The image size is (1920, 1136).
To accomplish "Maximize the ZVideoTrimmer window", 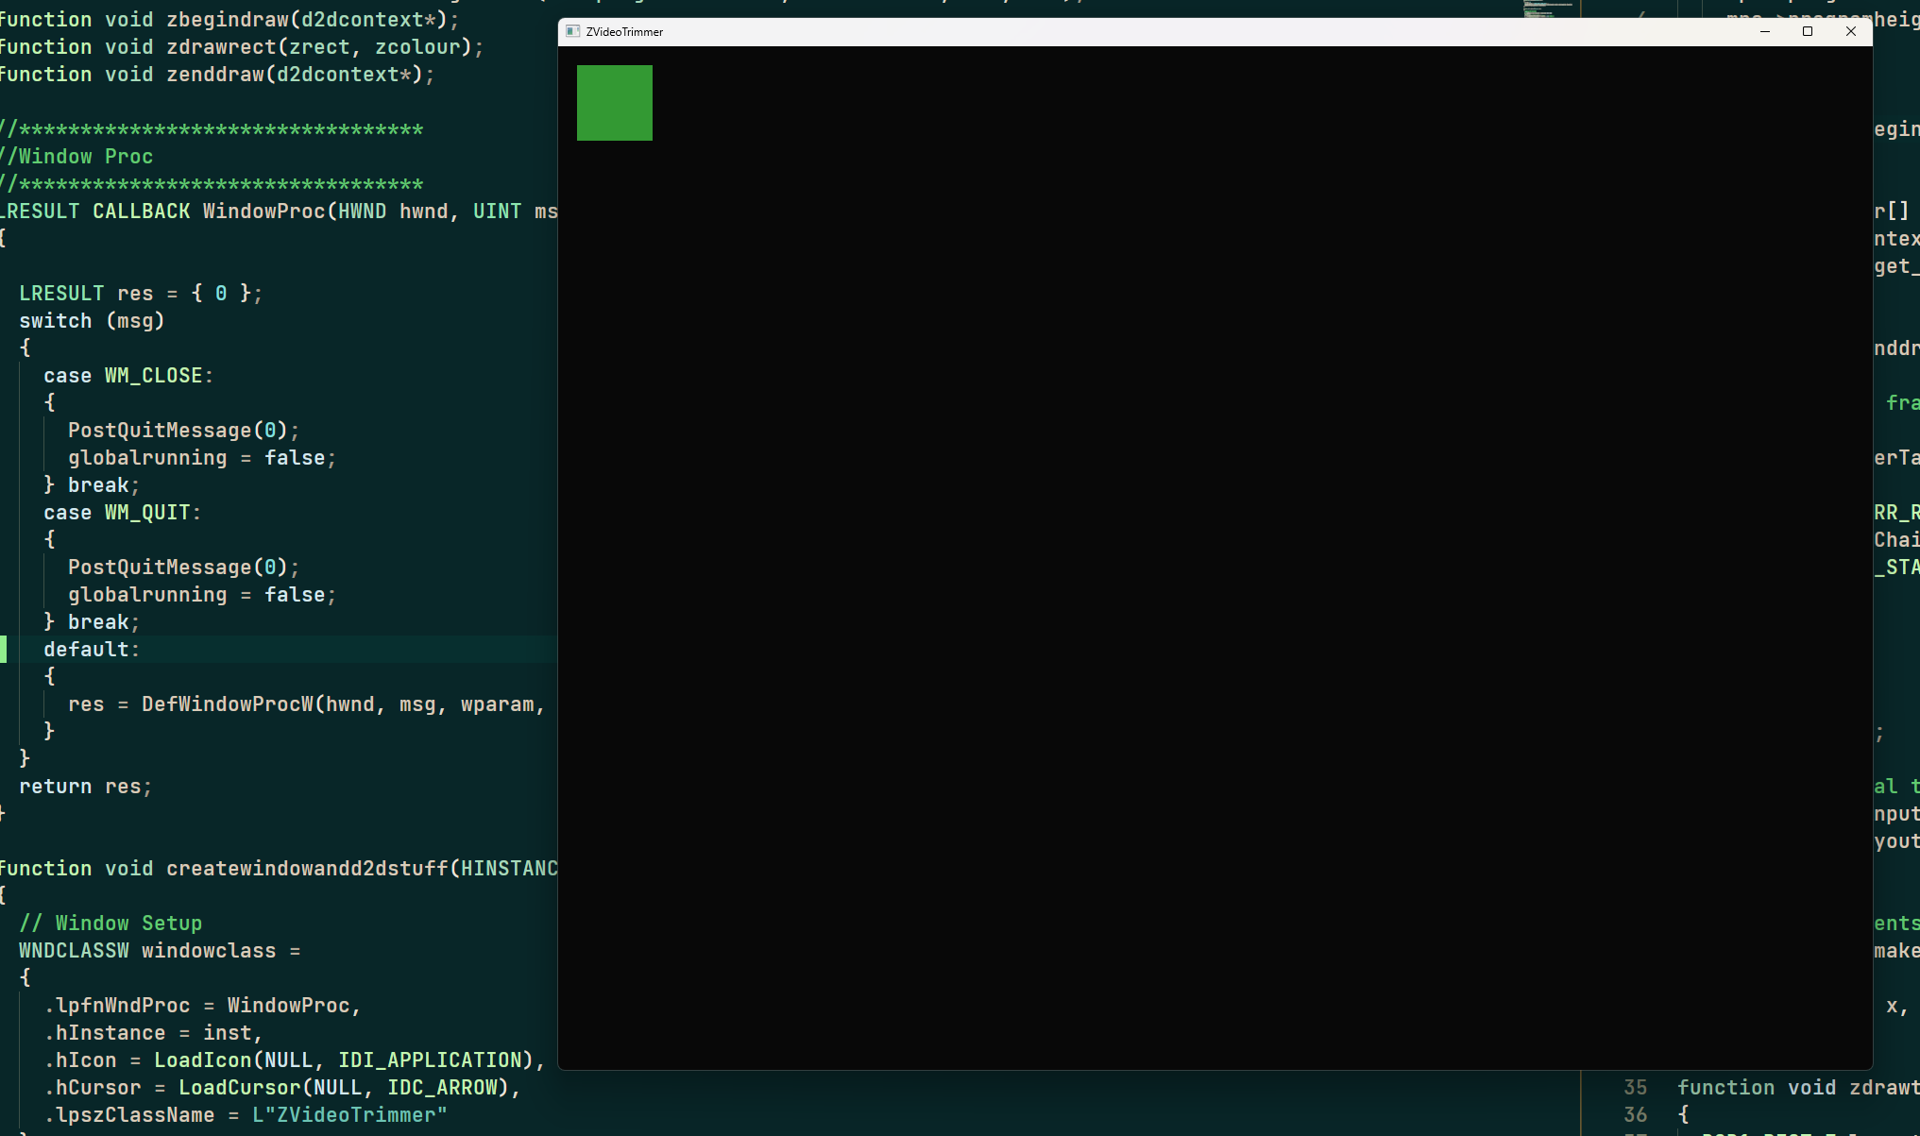I will pos(1808,31).
